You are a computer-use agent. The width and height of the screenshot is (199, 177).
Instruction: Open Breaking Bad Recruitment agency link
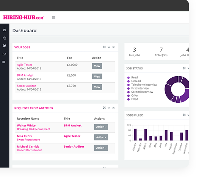33,129
